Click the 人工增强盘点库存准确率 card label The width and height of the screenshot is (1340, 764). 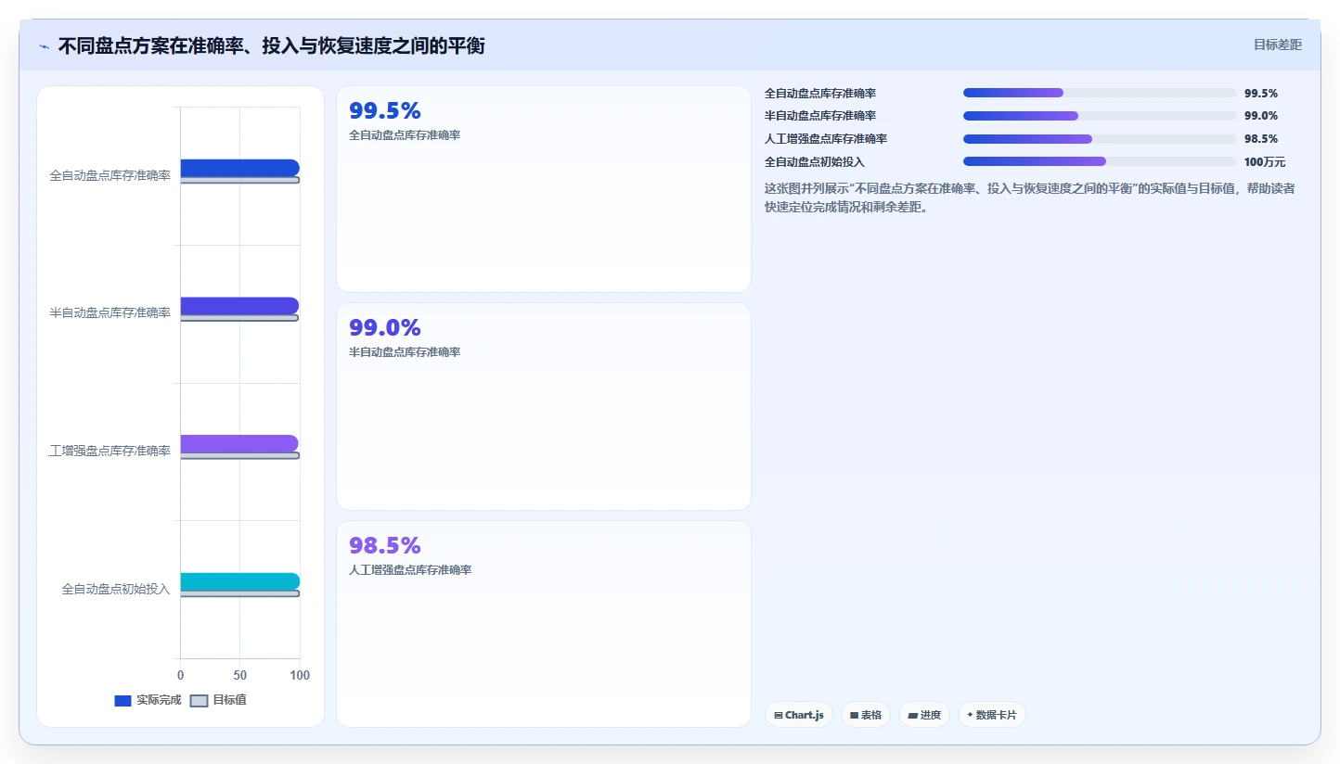click(410, 570)
